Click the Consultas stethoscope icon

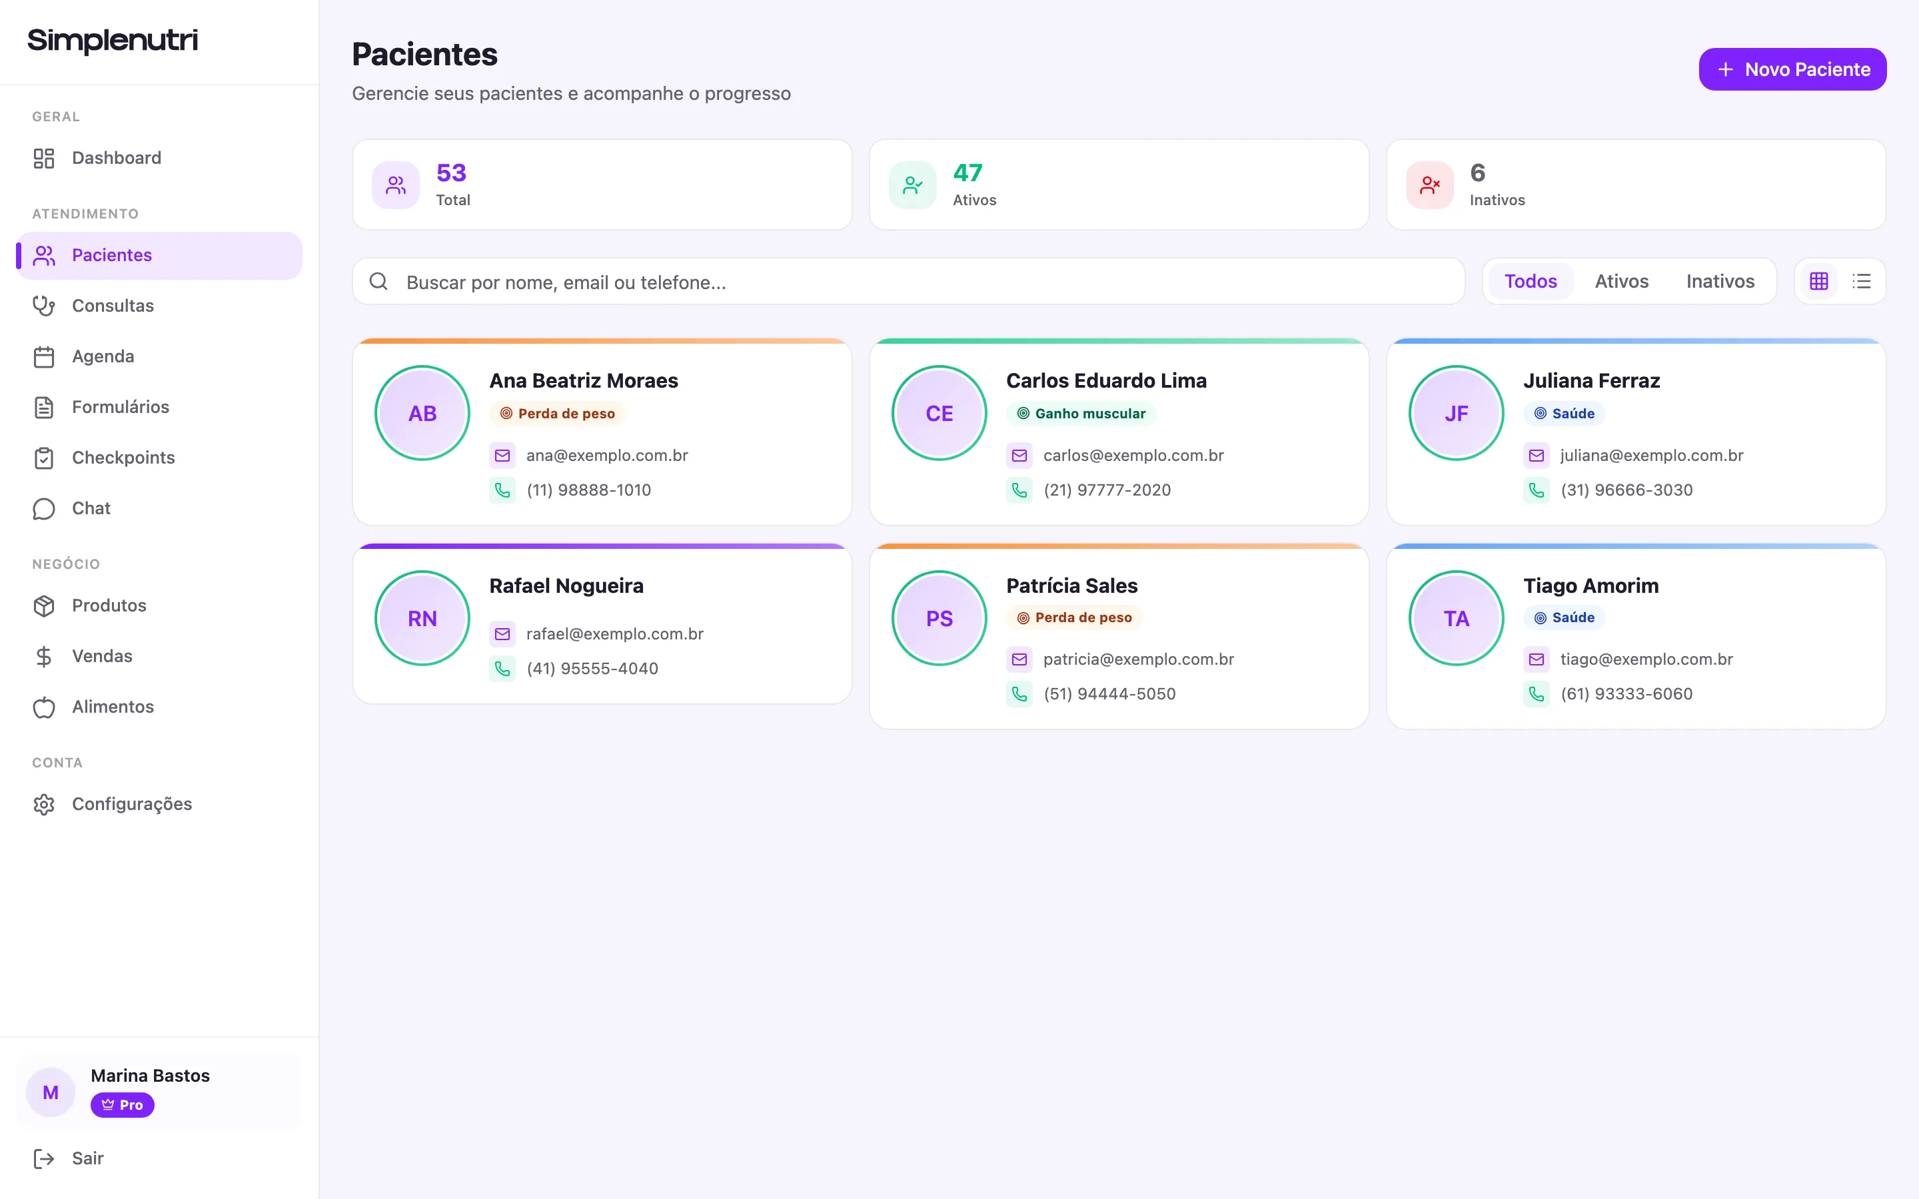coord(43,306)
